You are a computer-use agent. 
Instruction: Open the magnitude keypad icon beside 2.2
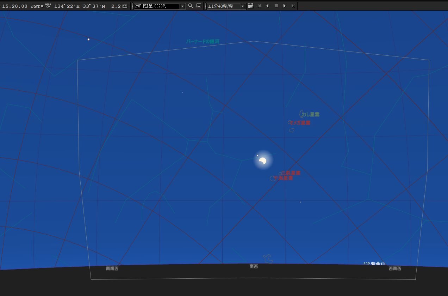[x=125, y=6]
